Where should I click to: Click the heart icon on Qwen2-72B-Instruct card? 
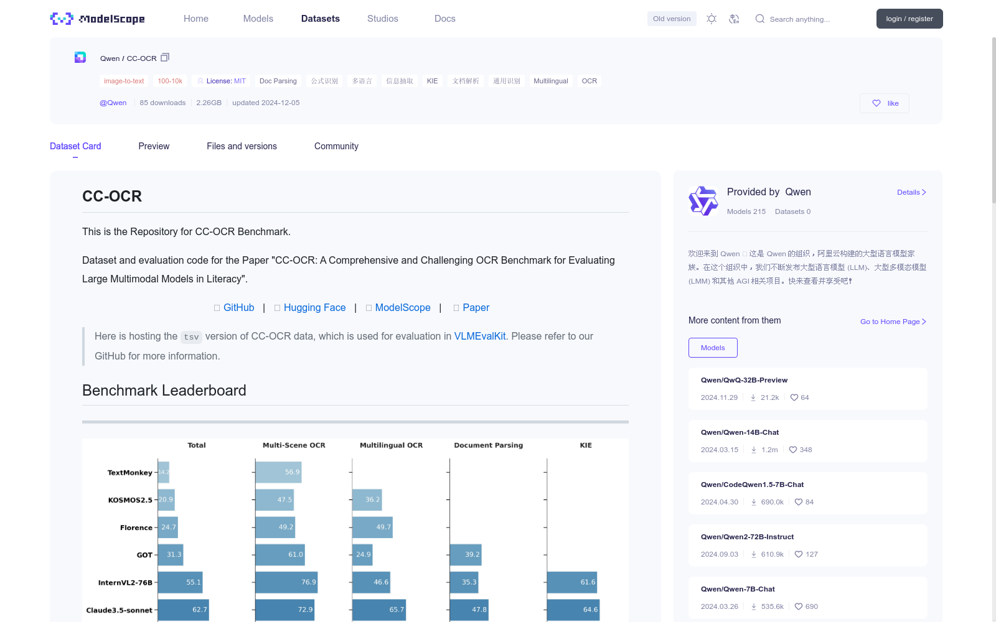click(799, 554)
